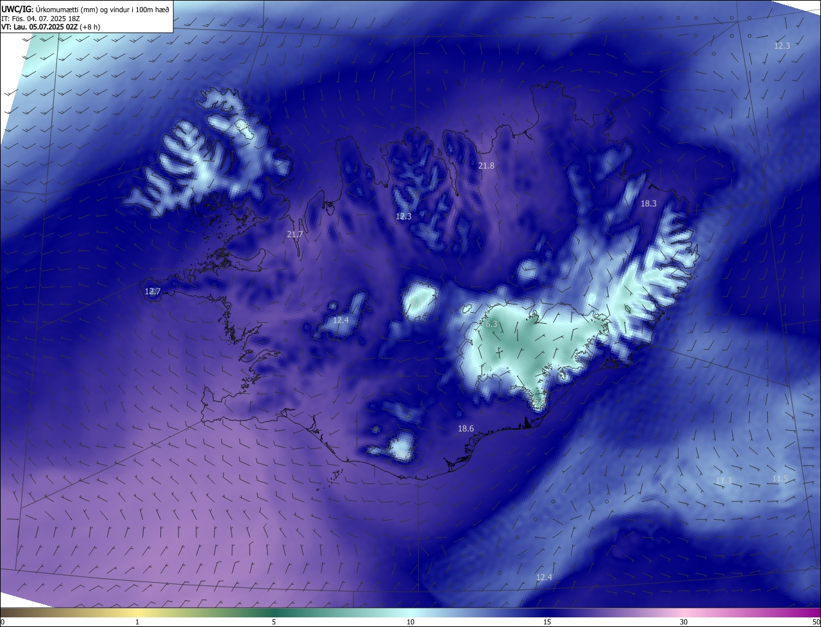
Task: Click the 12.4 value on the ocean south of Iceland
Action: (x=544, y=577)
